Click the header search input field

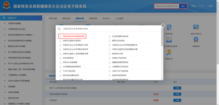point(166,6)
